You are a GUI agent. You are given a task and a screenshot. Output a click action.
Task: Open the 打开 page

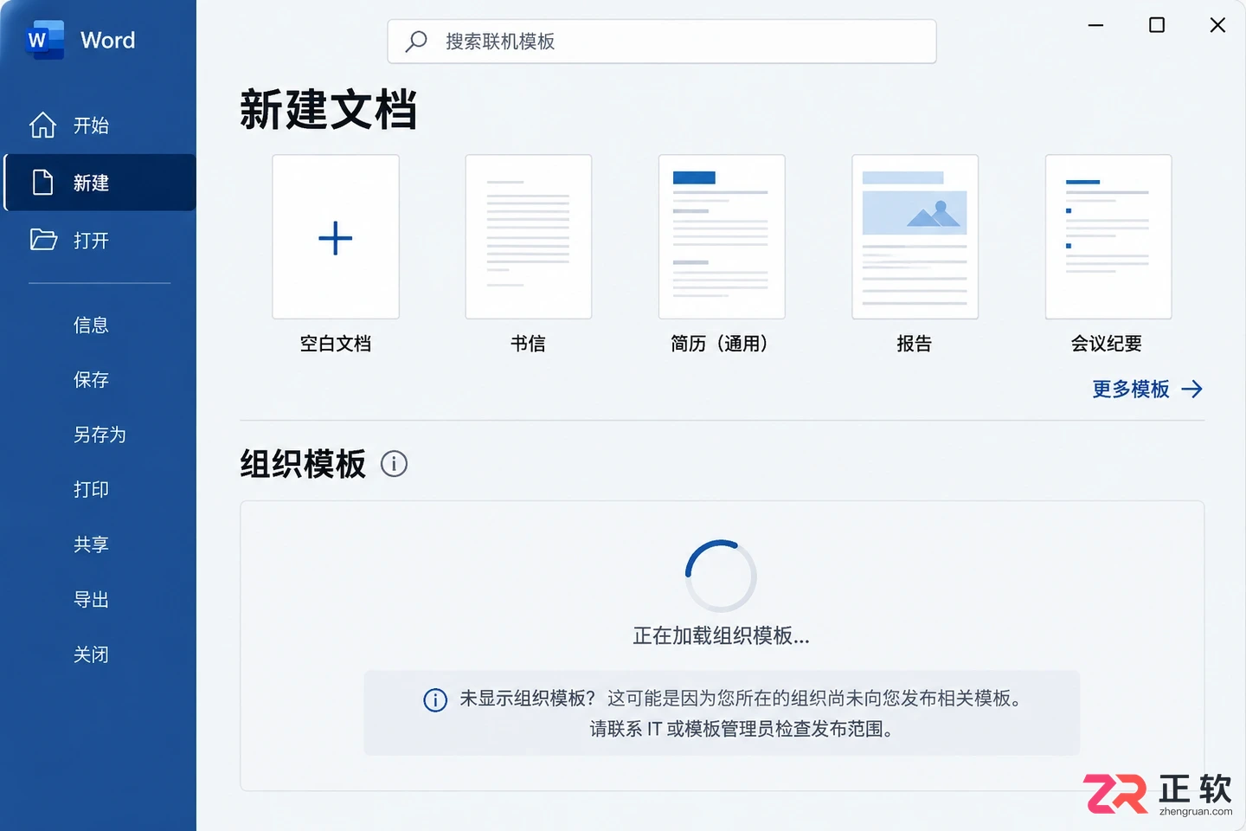tap(100, 240)
